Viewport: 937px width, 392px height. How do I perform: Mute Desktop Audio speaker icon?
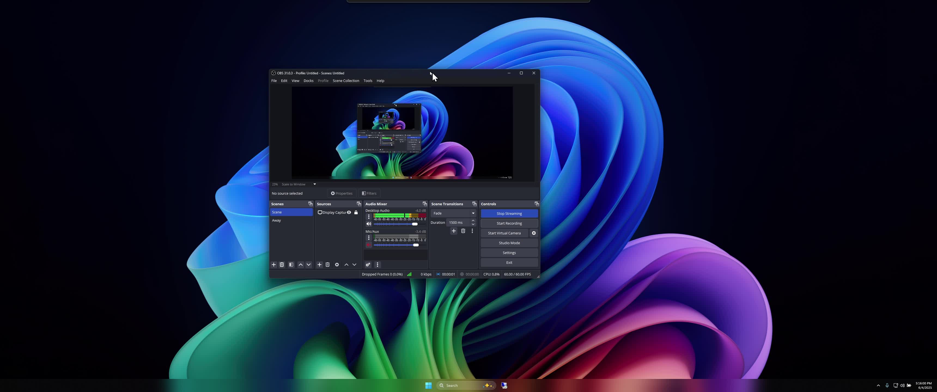369,224
